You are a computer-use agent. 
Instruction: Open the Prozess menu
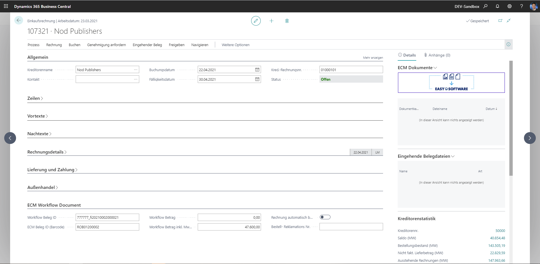(33, 45)
